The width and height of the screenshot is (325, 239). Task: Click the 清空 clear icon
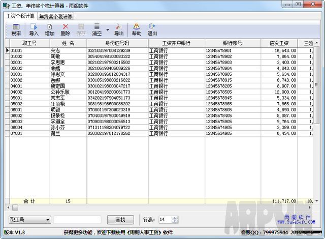point(96,29)
